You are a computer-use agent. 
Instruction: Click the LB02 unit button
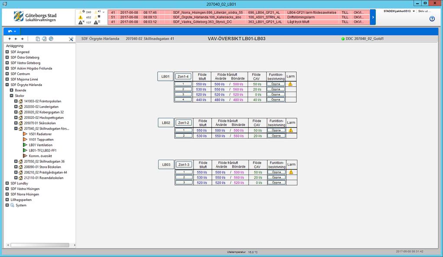click(x=166, y=123)
